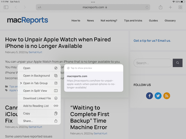Click the Open in Background plus icon
The image size is (186, 139).
click(x=56, y=76)
